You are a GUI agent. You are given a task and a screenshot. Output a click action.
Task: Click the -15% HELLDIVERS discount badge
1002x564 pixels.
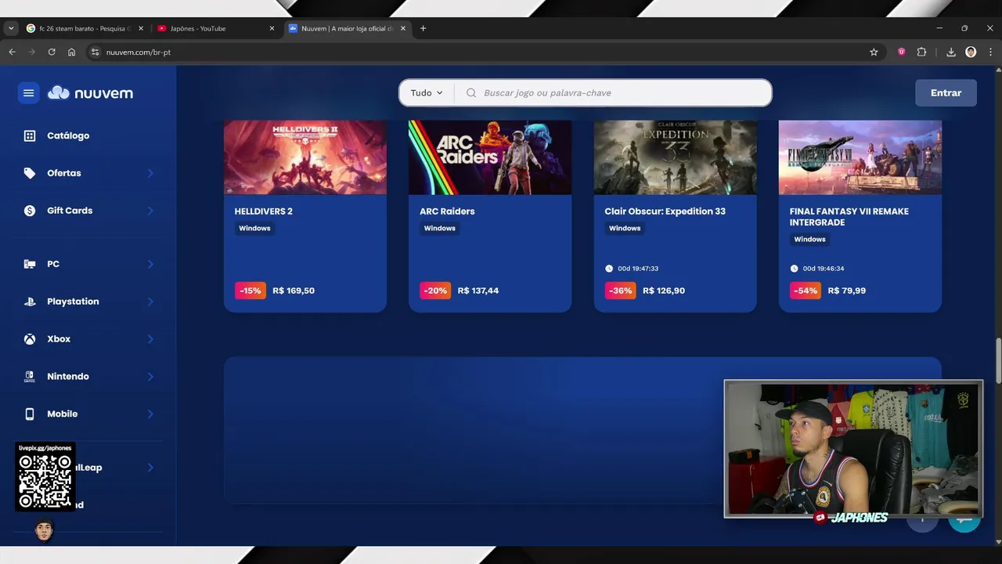click(250, 291)
